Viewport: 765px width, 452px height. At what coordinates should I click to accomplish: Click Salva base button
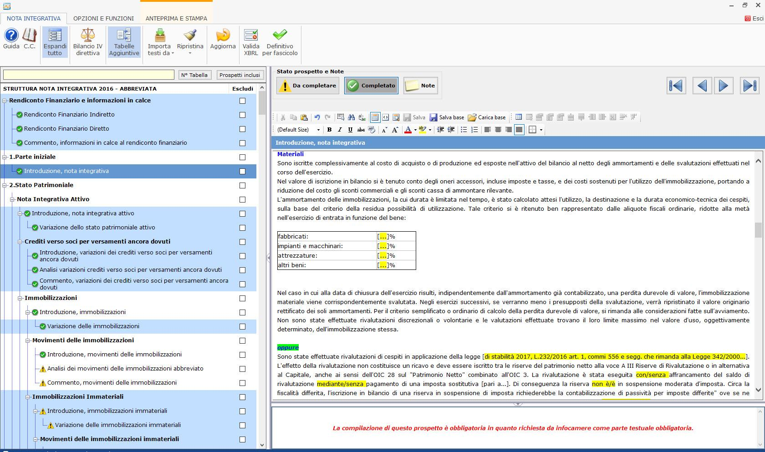click(447, 117)
